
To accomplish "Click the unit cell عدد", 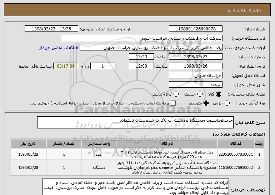I will (99, 154).
